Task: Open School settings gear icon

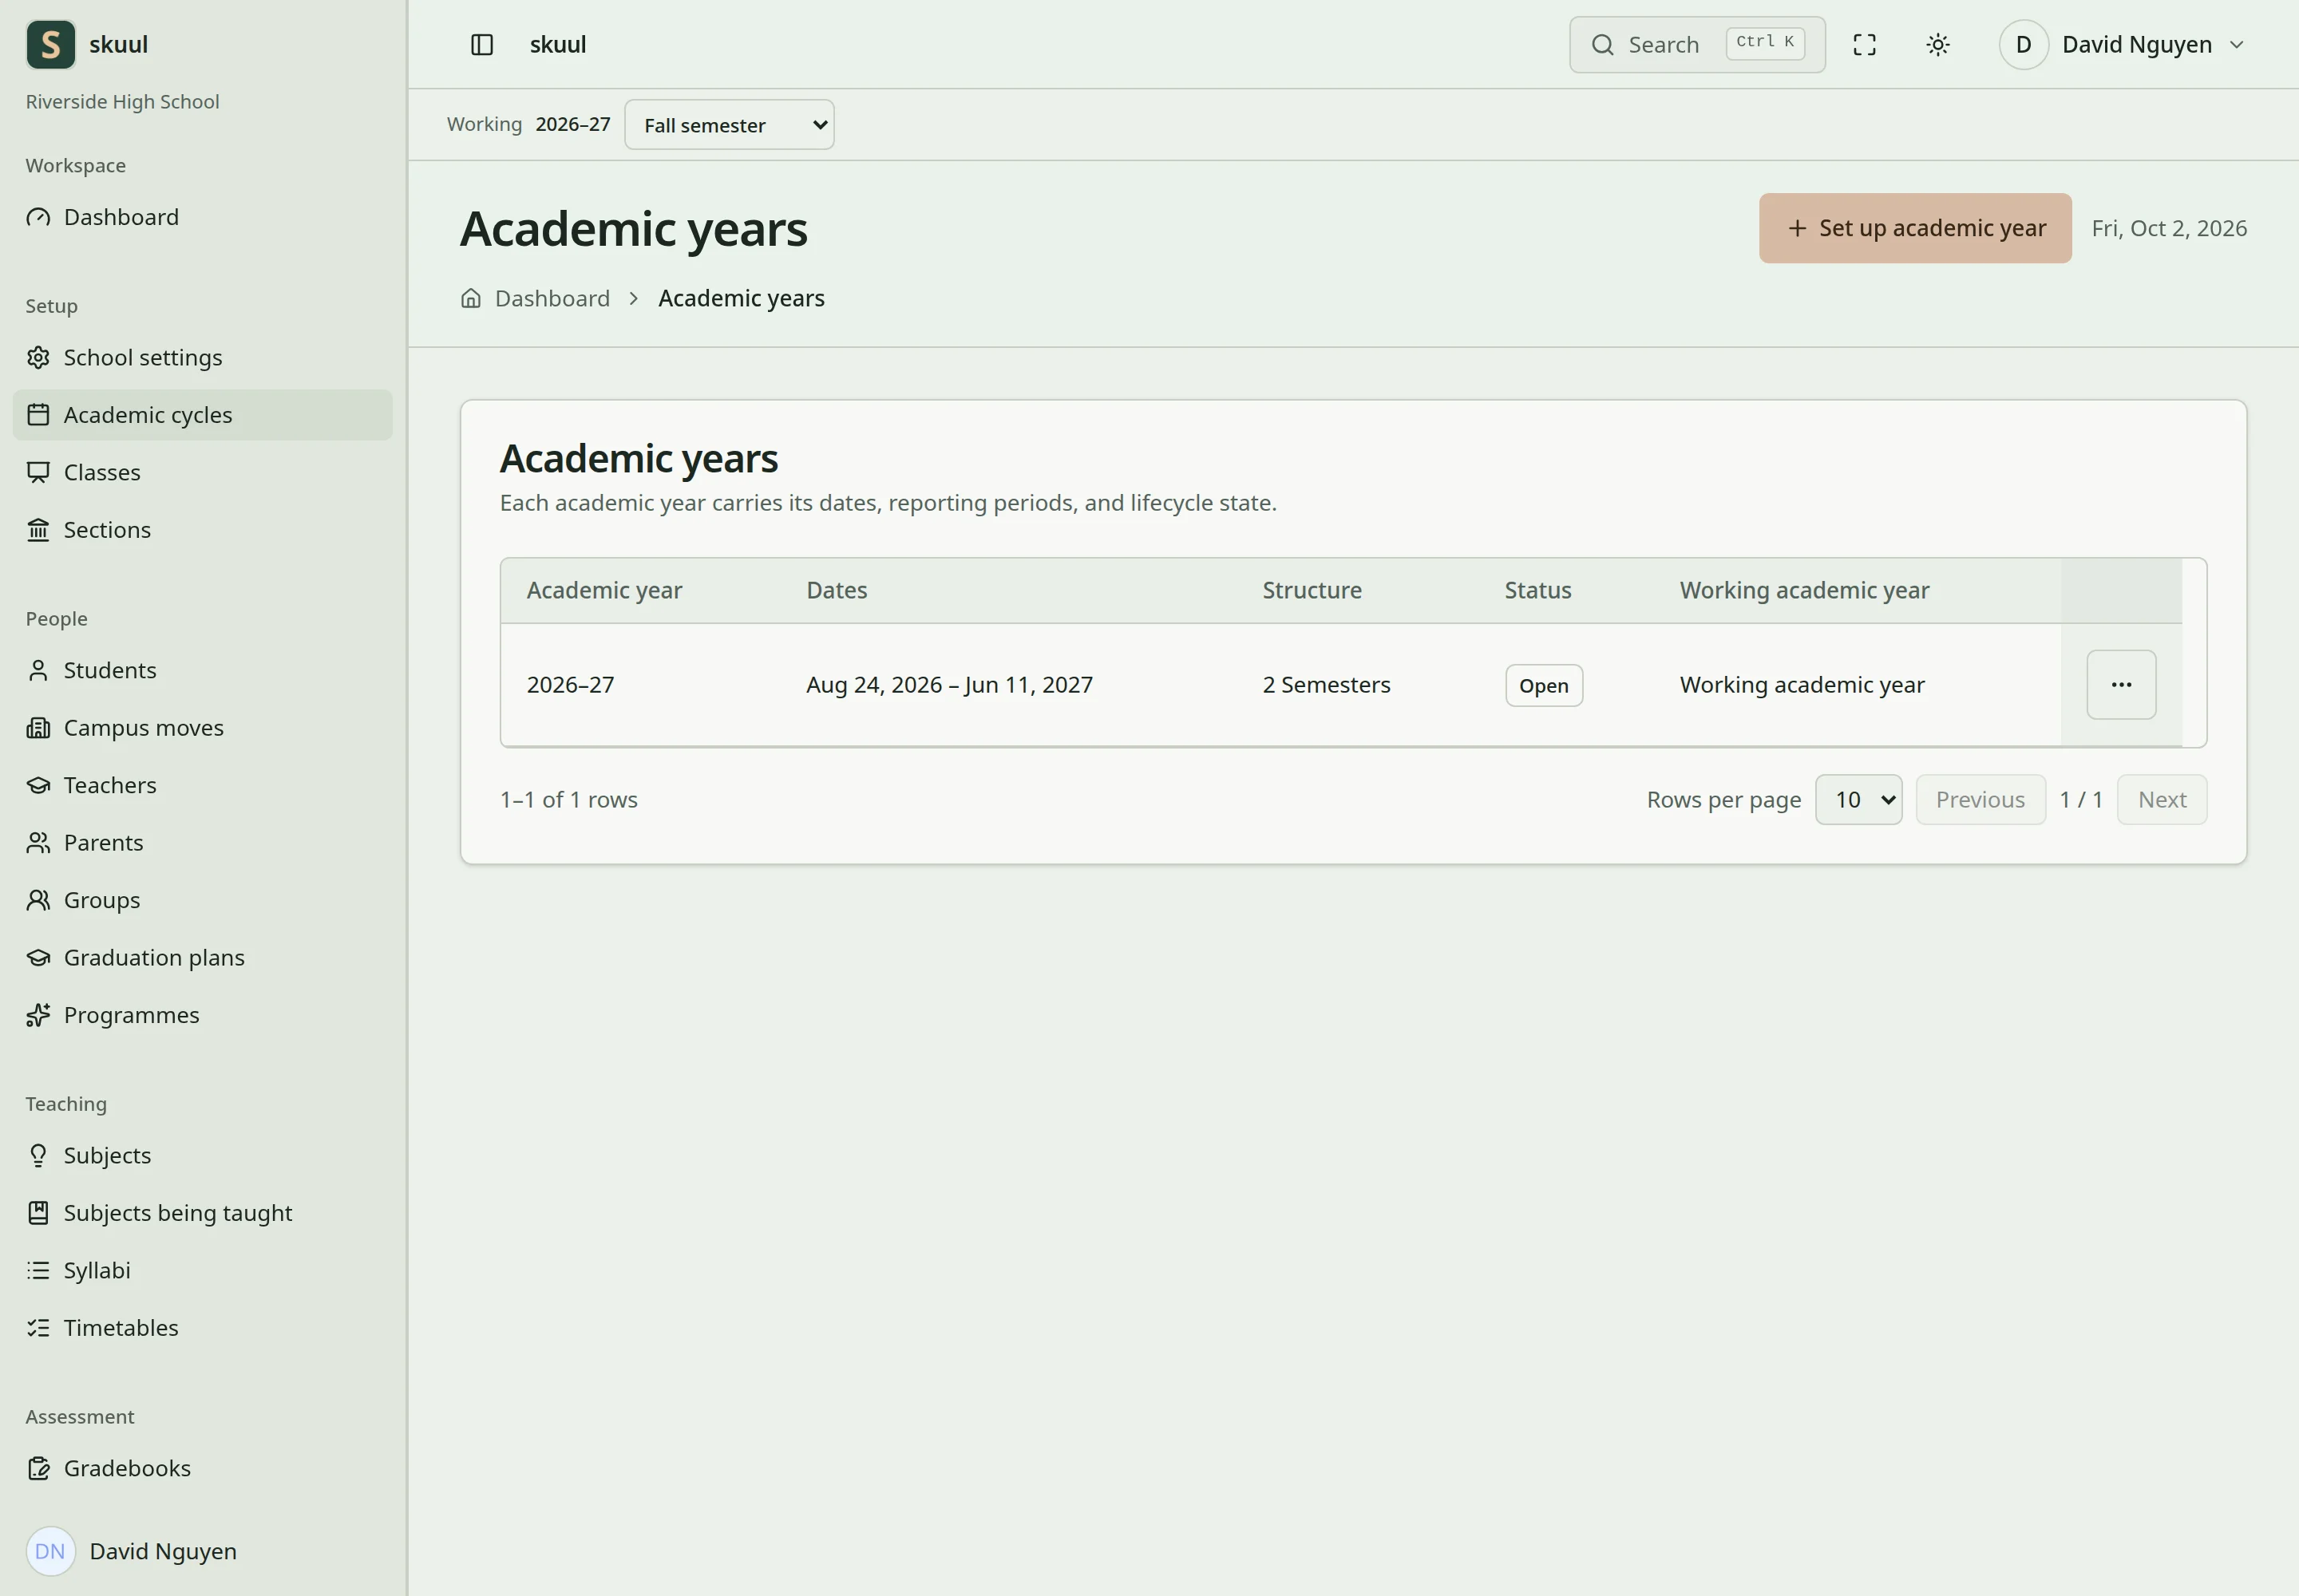Action: [x=38, y=358]
